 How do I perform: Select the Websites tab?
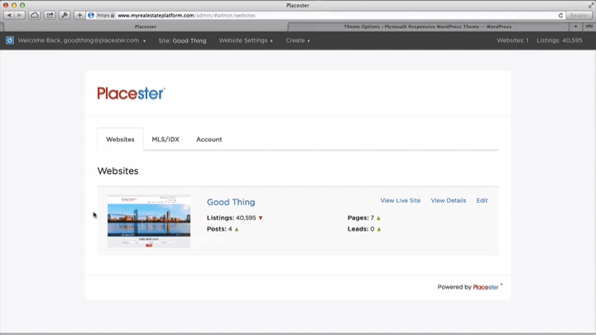120,140
